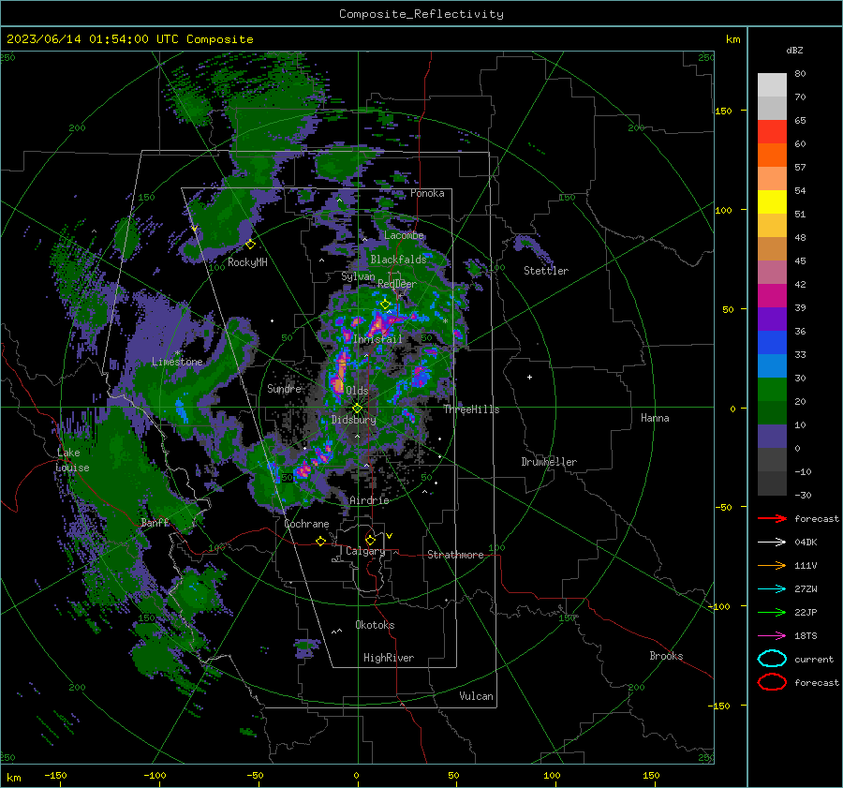The image size is (843, 788).
Task: Click the Cochrane label
Action: click(306, 524)
